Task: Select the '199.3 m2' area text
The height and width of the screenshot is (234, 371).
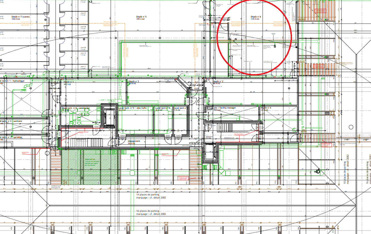Action: tap(141, 19)
